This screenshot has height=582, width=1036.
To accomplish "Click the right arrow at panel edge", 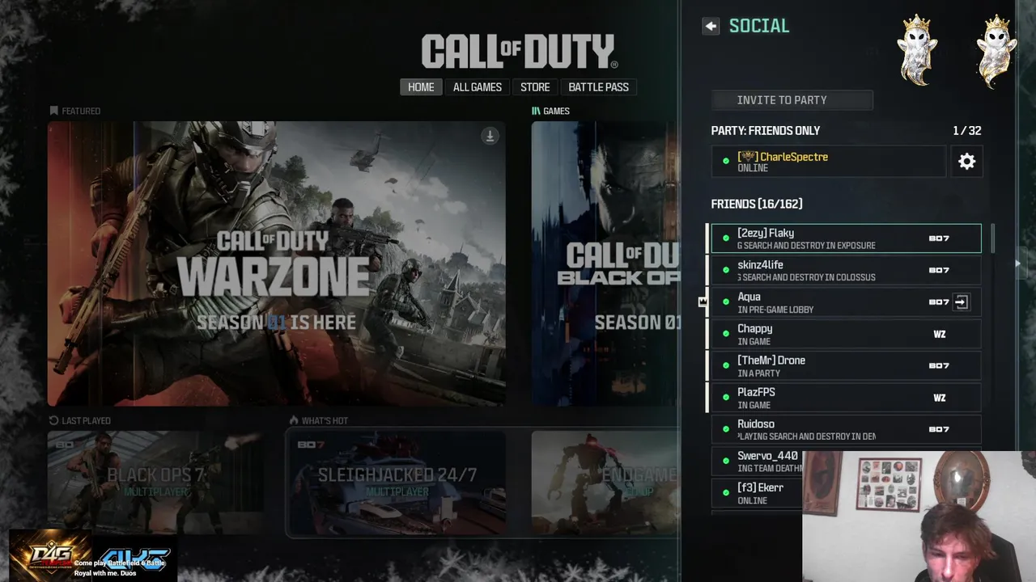I will [x=1017, y=264].
